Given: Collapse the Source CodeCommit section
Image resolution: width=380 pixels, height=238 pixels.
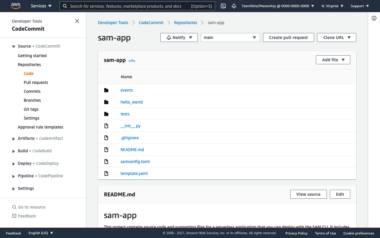Looking at the screenshot, I should (14, 46).
